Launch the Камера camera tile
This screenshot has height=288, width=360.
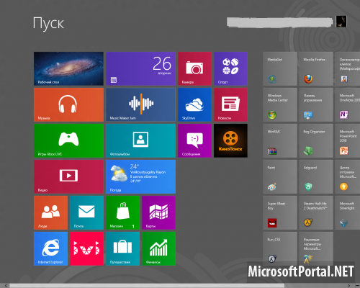coord(194,68)
